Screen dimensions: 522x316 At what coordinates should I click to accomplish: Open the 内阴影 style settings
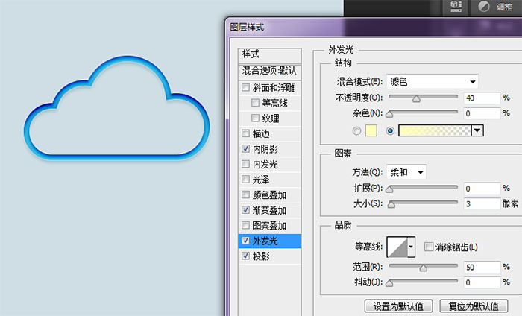[x=265, y=149]
